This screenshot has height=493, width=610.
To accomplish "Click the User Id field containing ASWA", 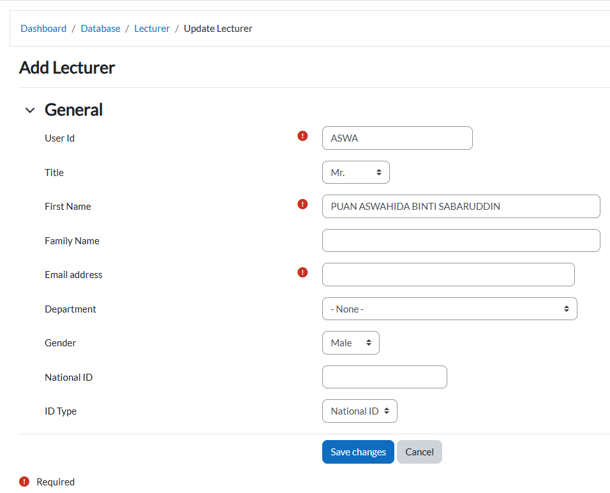I will (x=397, y=138).
